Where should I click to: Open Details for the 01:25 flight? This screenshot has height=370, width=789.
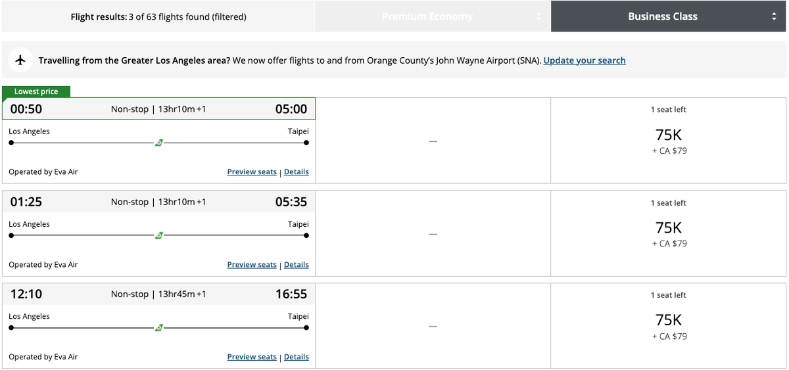click(297, 265)
